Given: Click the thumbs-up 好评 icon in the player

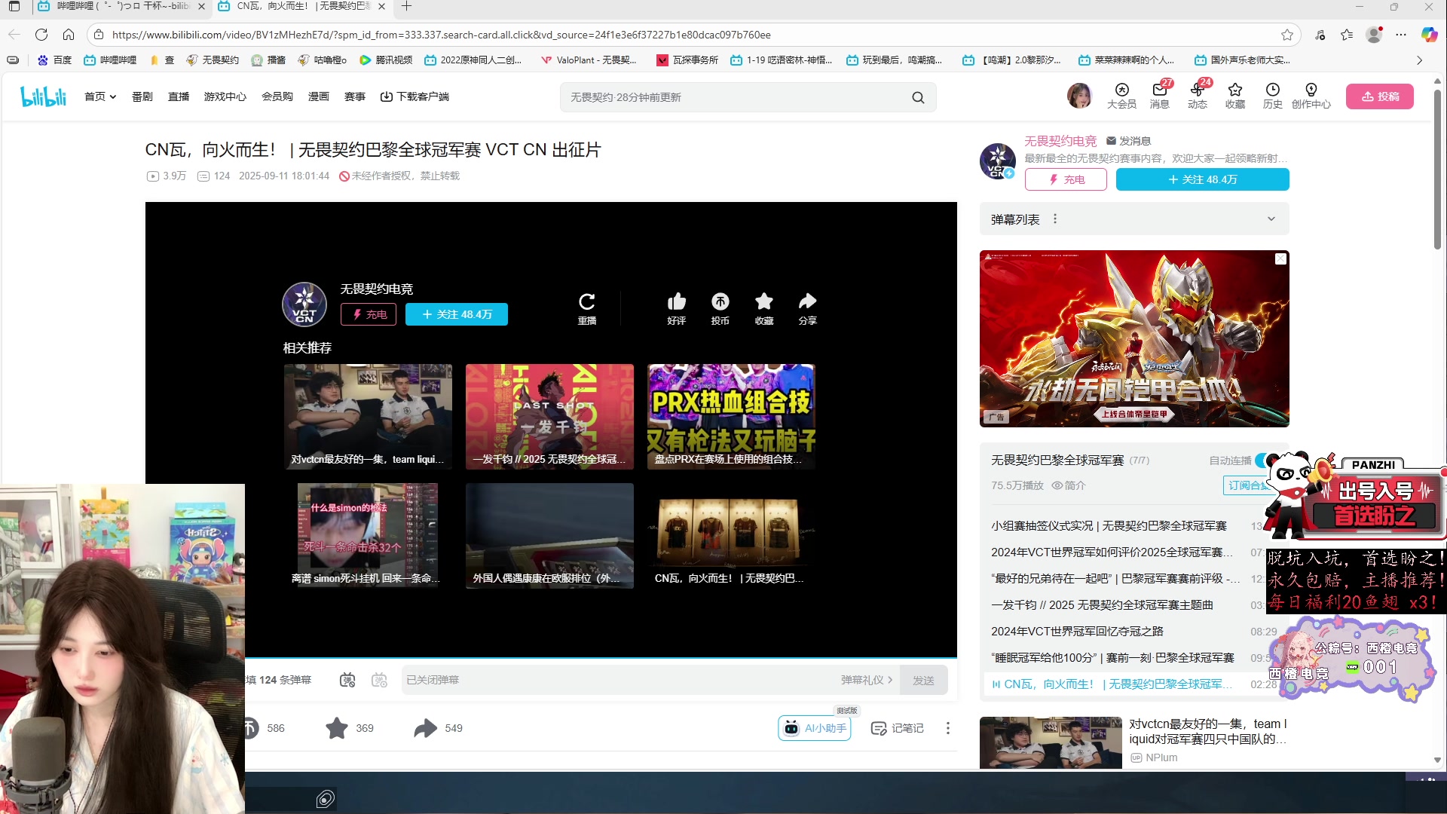Looking at the screenshot, I should click(x=676, y=301).
